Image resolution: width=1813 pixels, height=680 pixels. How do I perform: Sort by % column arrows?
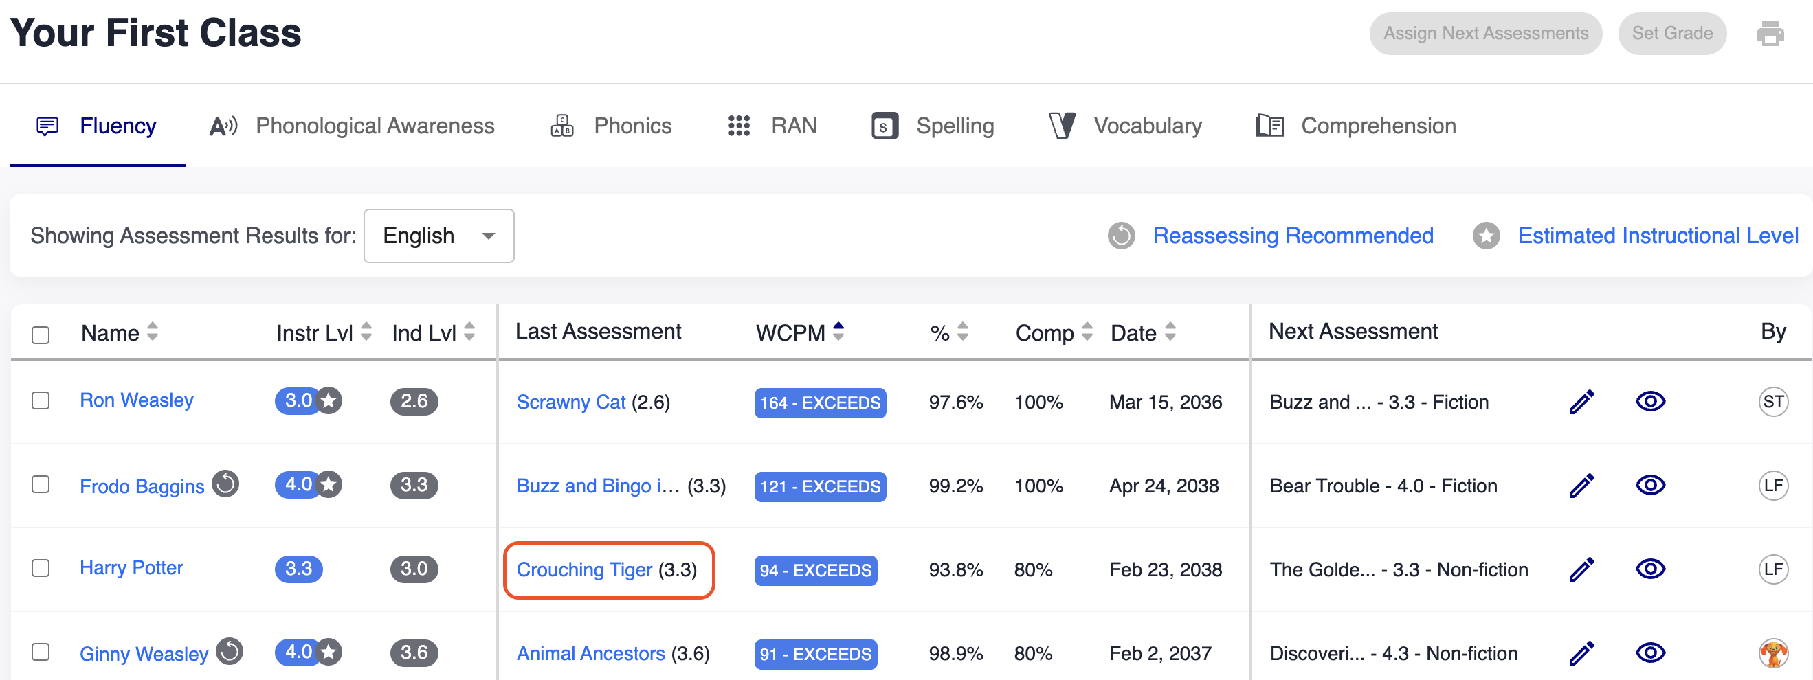(x=963, y=332)
